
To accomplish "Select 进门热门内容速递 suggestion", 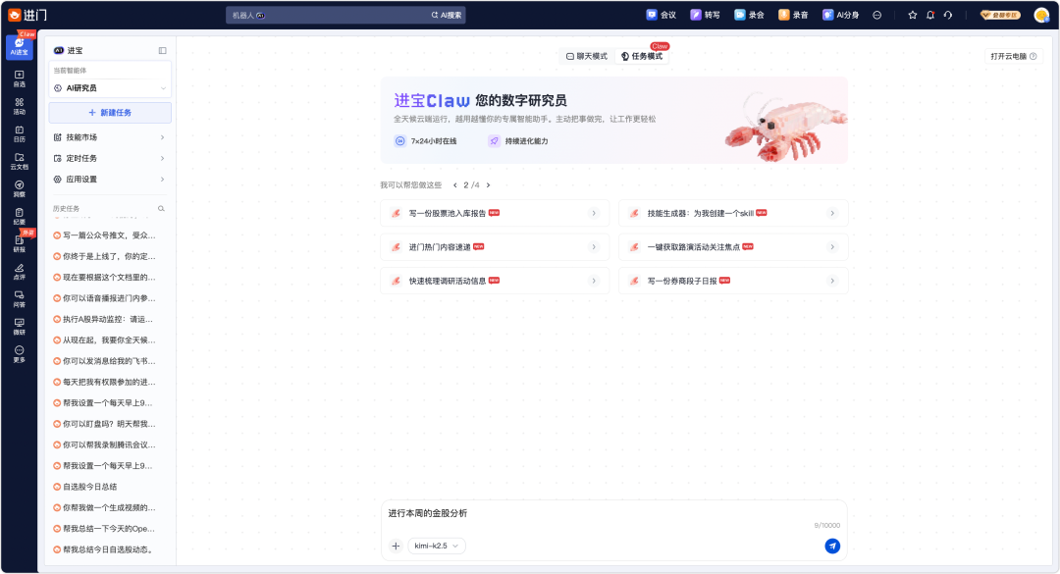I will pyautogui.click(x=494, y=247).
